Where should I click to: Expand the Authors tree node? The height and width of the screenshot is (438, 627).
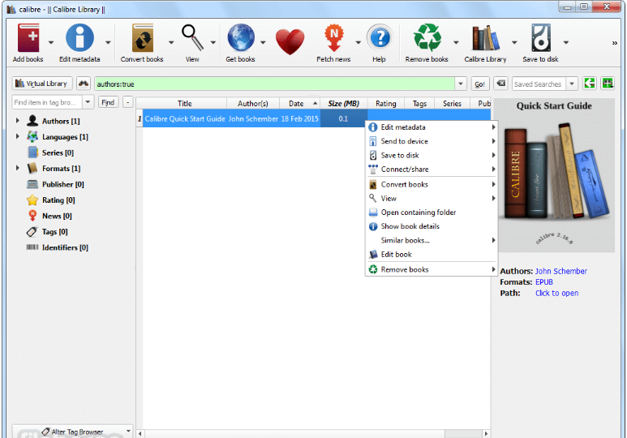[18, 120]
